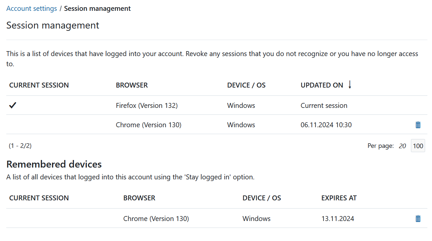Open Account settings from the breadcrumb
432x241 pixels.
click(x=32, y=8)
